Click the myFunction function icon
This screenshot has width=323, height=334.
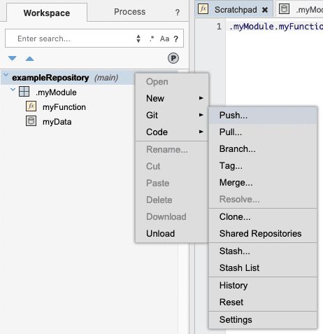(31, 106)
